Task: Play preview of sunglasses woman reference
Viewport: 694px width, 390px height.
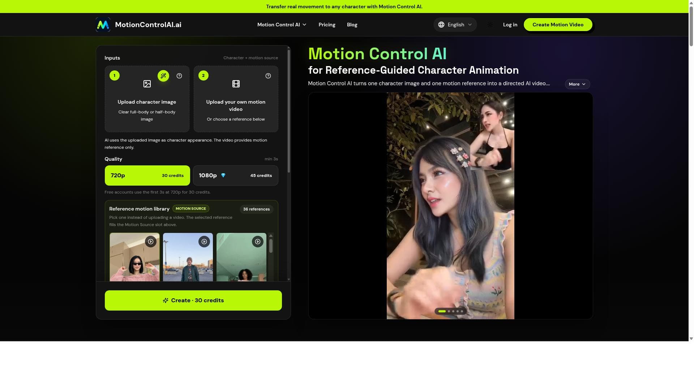Action: (x=151, y=242)
